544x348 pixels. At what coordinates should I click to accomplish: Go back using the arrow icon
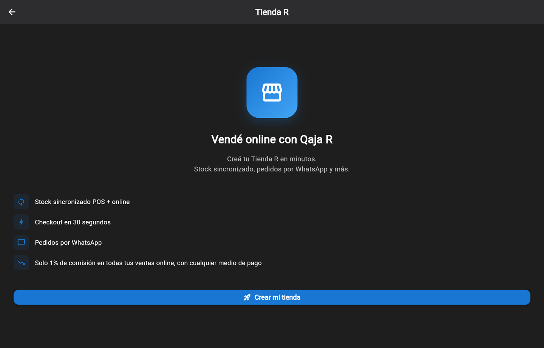pyautogui.click(x=12, y=12)
